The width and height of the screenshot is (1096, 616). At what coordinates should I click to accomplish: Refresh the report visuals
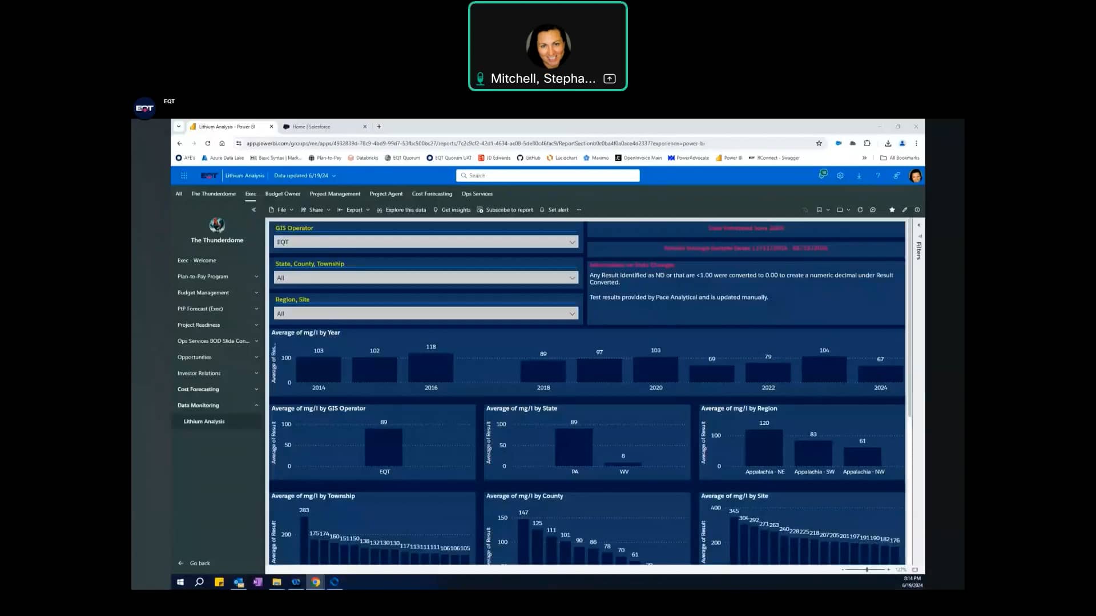860,210
